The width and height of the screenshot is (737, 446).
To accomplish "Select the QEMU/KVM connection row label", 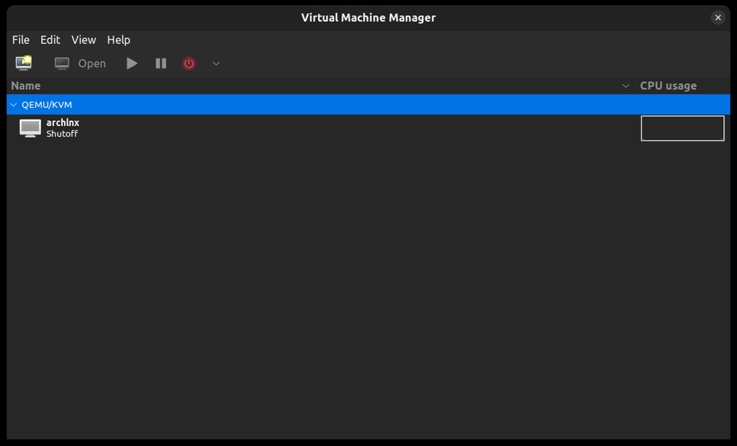I will (x=47, y=104).
